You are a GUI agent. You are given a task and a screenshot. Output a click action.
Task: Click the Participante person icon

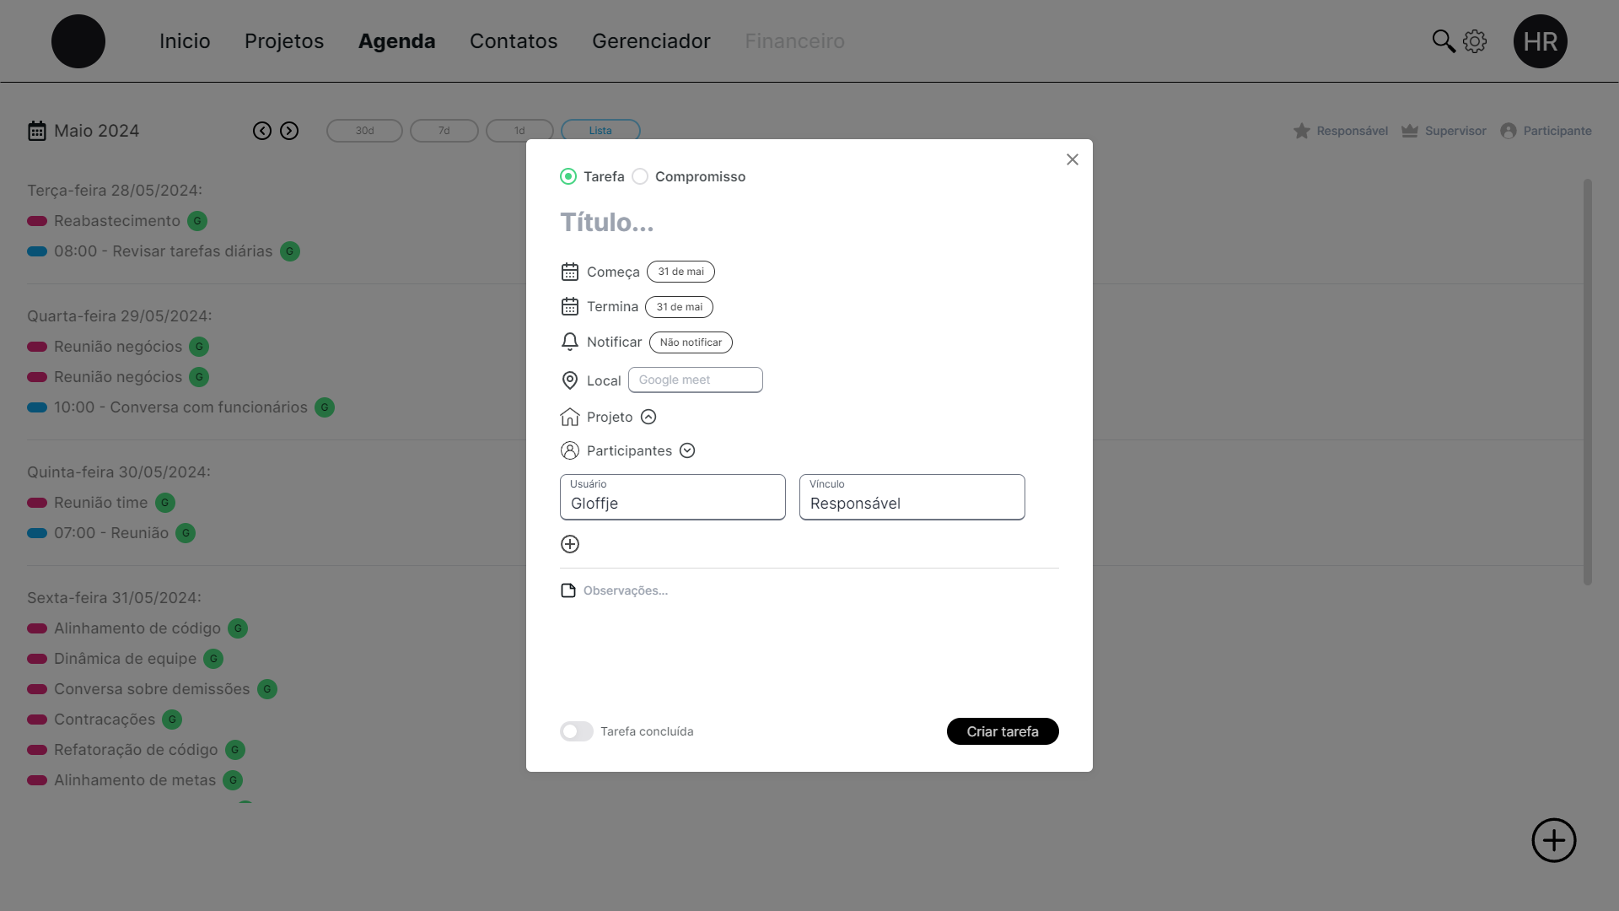coord(1509,131)
